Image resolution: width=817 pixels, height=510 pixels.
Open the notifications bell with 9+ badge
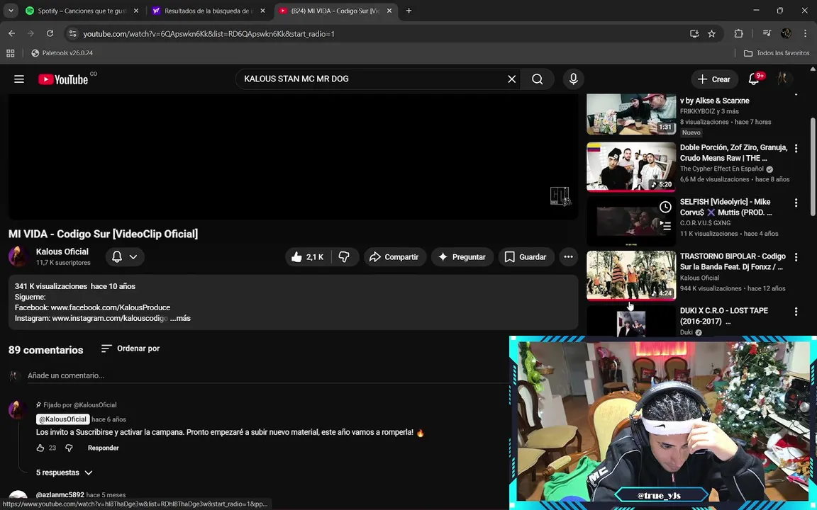[x=754, y=79]
